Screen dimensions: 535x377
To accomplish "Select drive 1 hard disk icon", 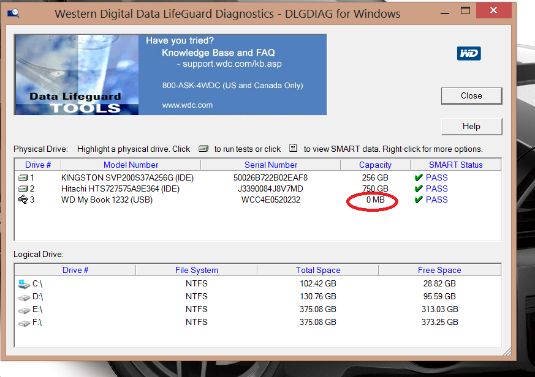I will pyautogui.click(x=23, y=177).
